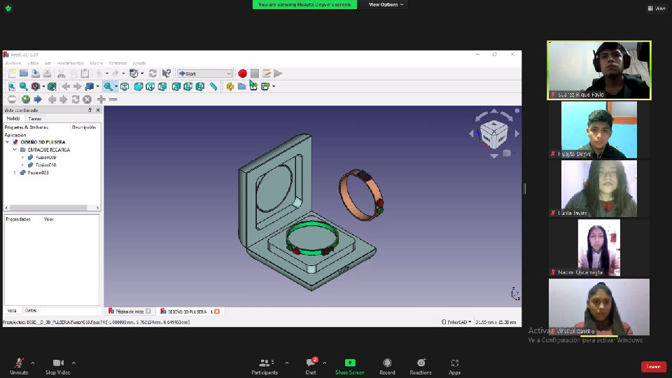The width and height of the screenshot is (672, 378).
Task: Click the scissors cut icon
Action: [x=61, y=73]
